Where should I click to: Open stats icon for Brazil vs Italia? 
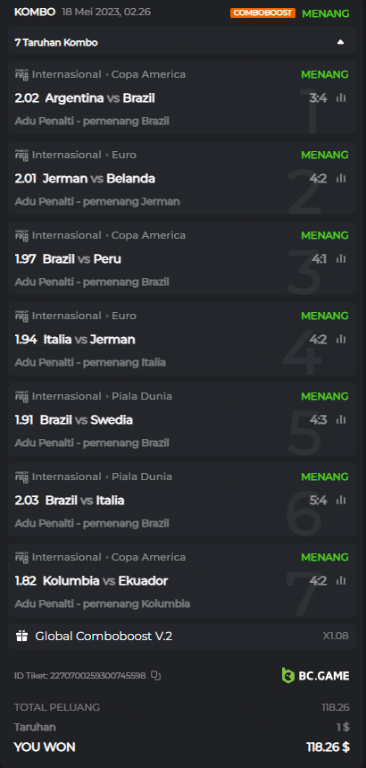click(341, 500)
